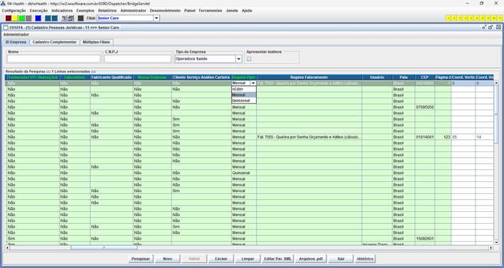This screenshot has width=504, height=268.
Task: Click the País column header
Action: [403, 77]
